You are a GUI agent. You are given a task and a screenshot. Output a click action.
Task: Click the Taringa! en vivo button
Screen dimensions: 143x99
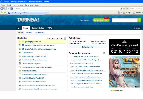(x=88, y=47)
